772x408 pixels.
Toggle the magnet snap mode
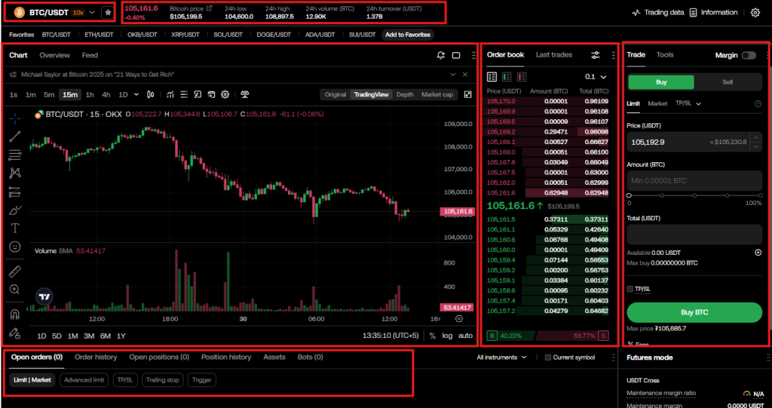15,314
